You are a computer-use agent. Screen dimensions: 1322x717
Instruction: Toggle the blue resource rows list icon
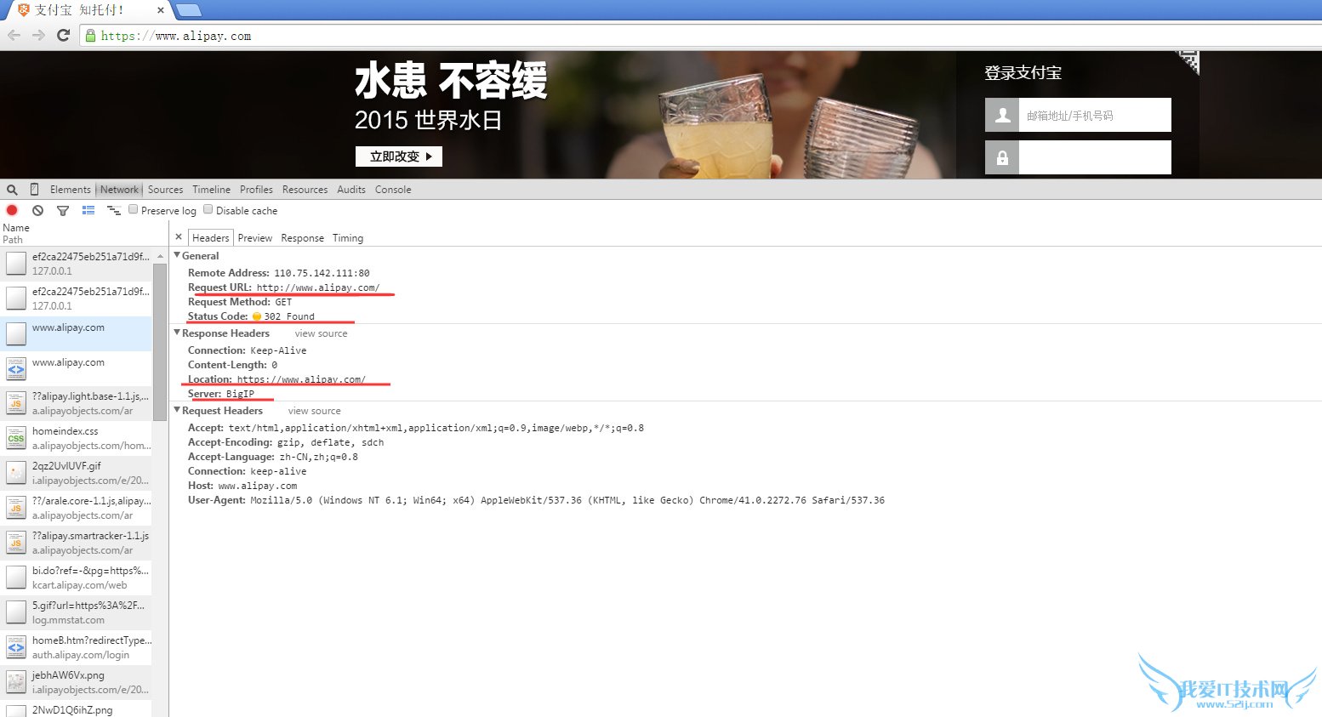[88, 210]
